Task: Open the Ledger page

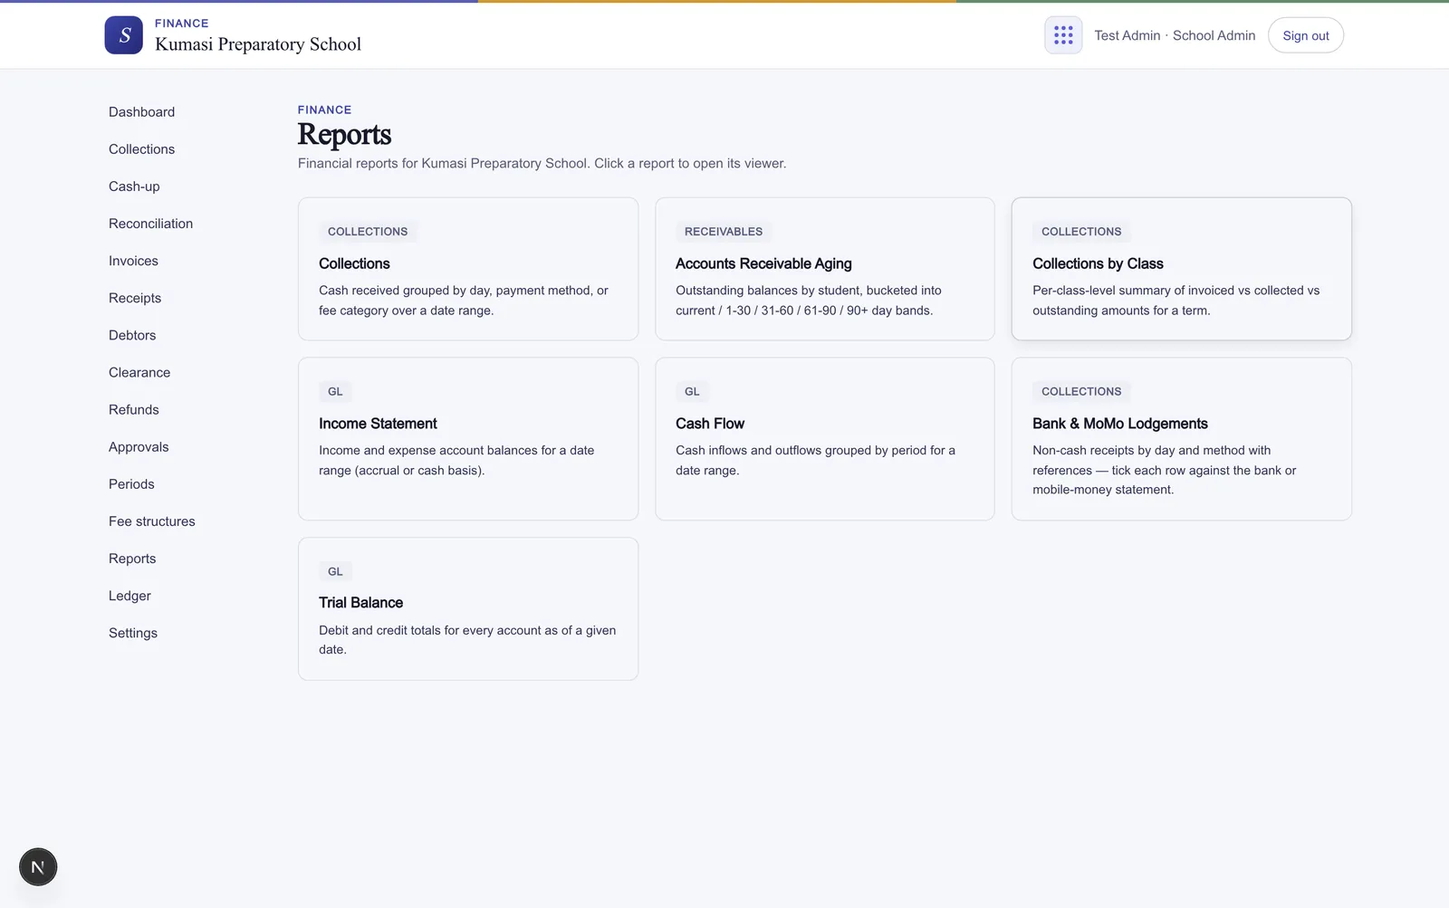Action: [x=130, y=596]
